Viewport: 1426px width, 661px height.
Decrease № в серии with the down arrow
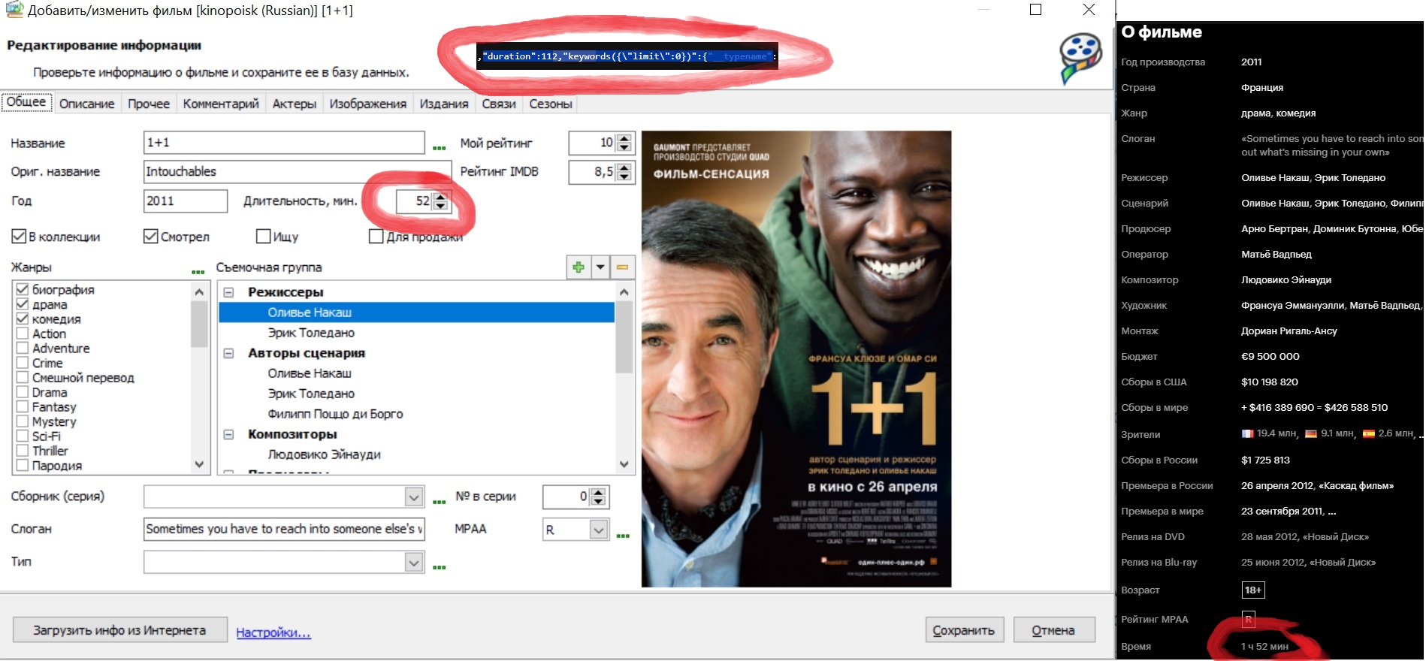click(x=598, y=501)
